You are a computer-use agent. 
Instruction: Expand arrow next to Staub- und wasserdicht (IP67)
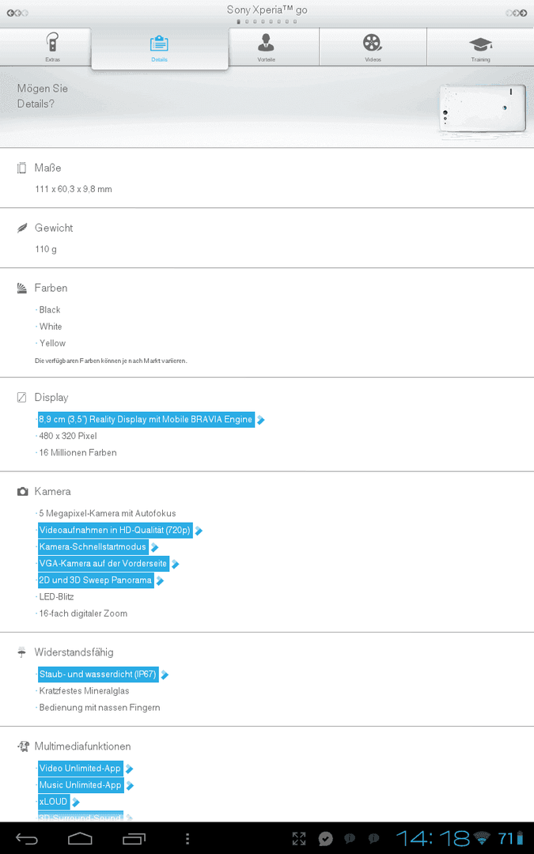click(x=165, y=675)
